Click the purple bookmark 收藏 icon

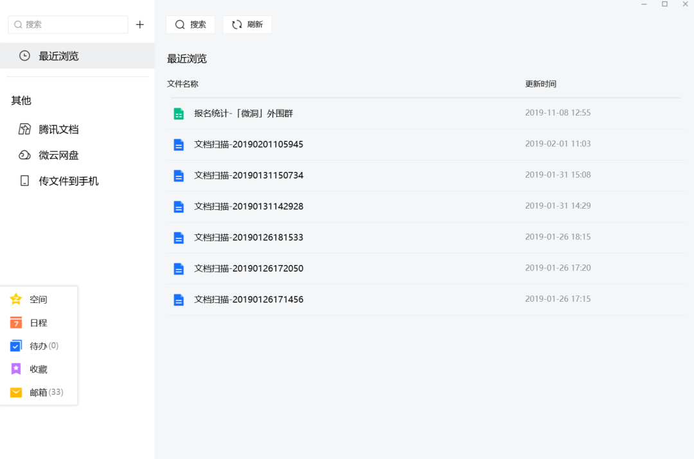pos(16,368)
